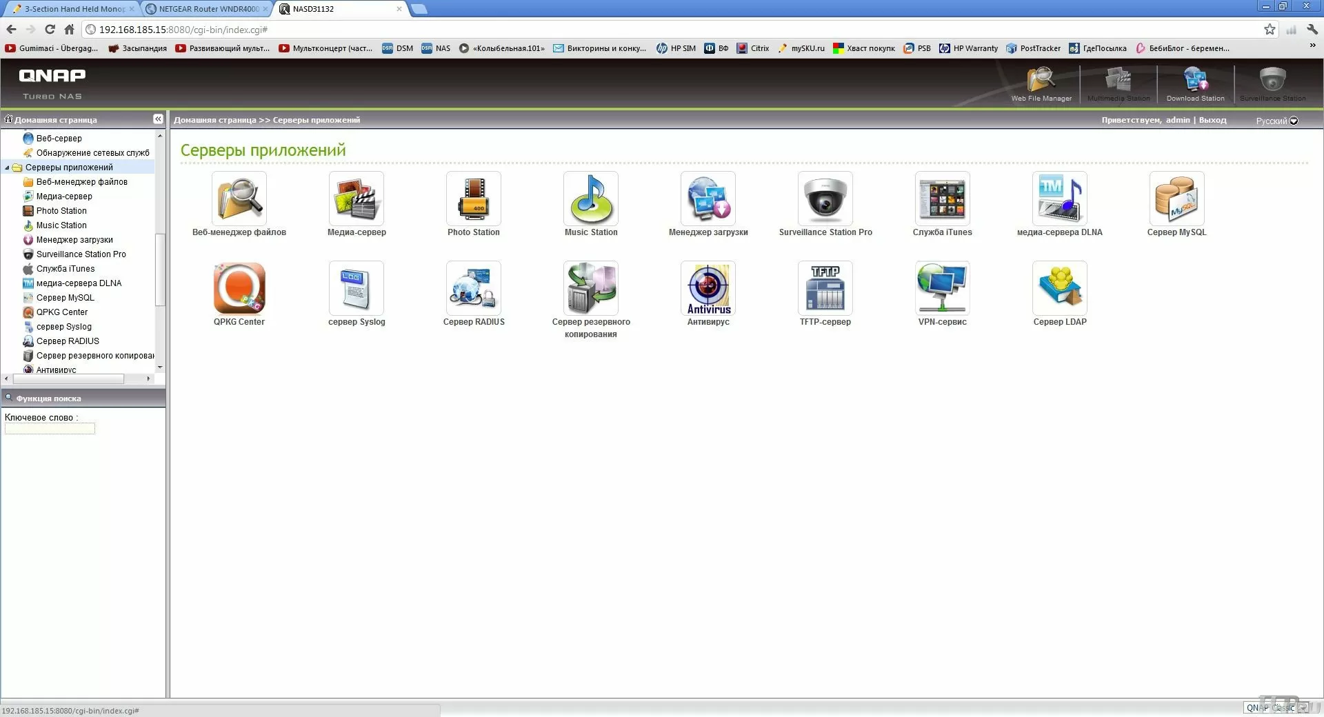Go back in browser history
Image resolution: width=1324 pixels, height=717 pixels.
pos(11,29)
